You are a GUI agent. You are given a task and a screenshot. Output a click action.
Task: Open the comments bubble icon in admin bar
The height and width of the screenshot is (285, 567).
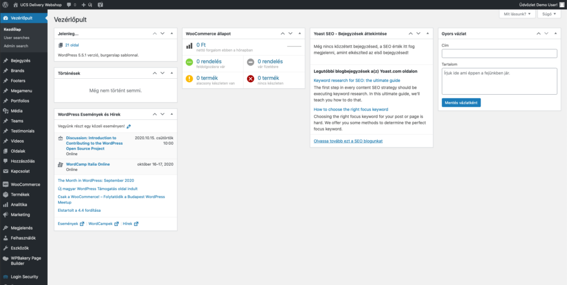[69, 5]
